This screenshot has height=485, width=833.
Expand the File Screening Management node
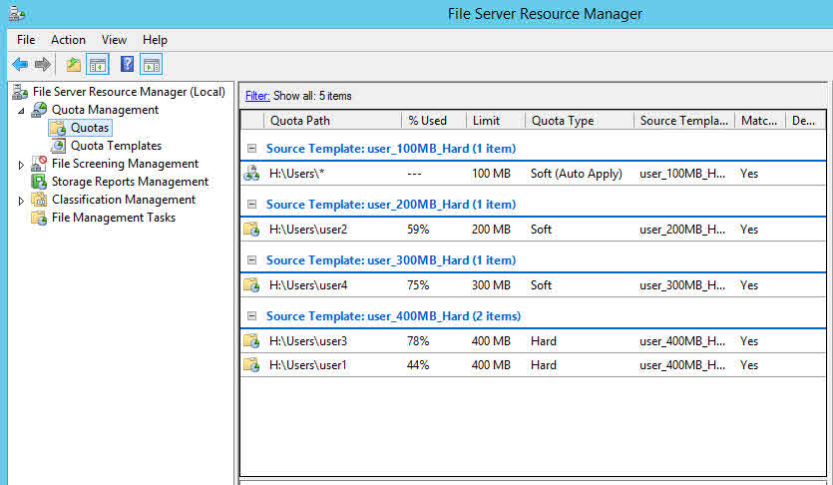coord(21,165)
